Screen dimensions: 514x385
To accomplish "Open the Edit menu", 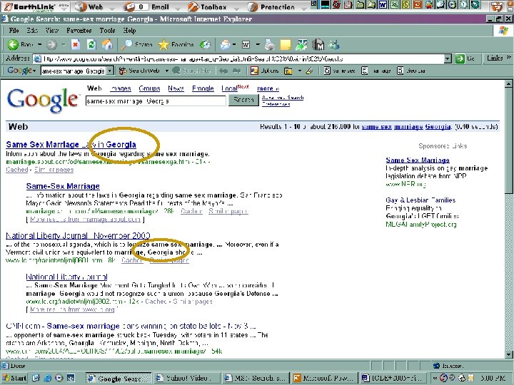I will pos(32,31).
